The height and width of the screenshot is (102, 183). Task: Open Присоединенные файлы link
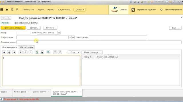(25, 23)
